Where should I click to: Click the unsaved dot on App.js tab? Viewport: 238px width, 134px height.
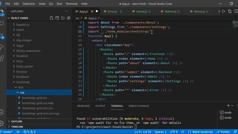click(x=97, y=11)
